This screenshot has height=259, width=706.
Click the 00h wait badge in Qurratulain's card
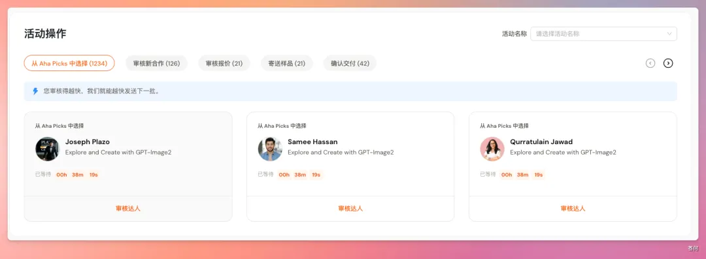pos(507,175)
